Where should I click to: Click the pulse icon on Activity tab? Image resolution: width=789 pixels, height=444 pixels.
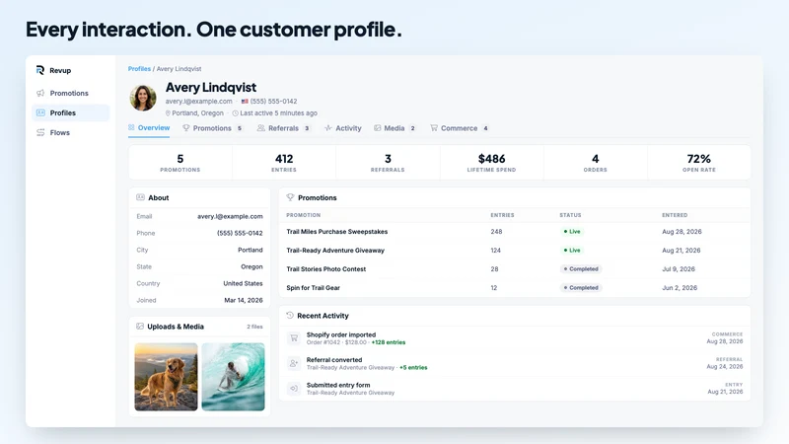[x=328, y=128]
